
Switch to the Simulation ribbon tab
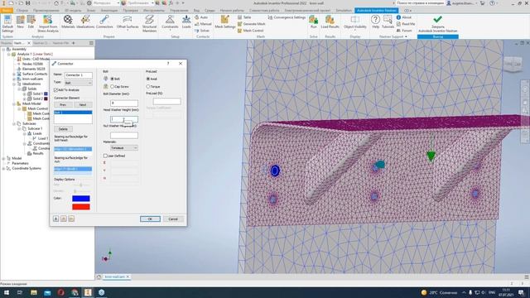[x=344, y=11]
